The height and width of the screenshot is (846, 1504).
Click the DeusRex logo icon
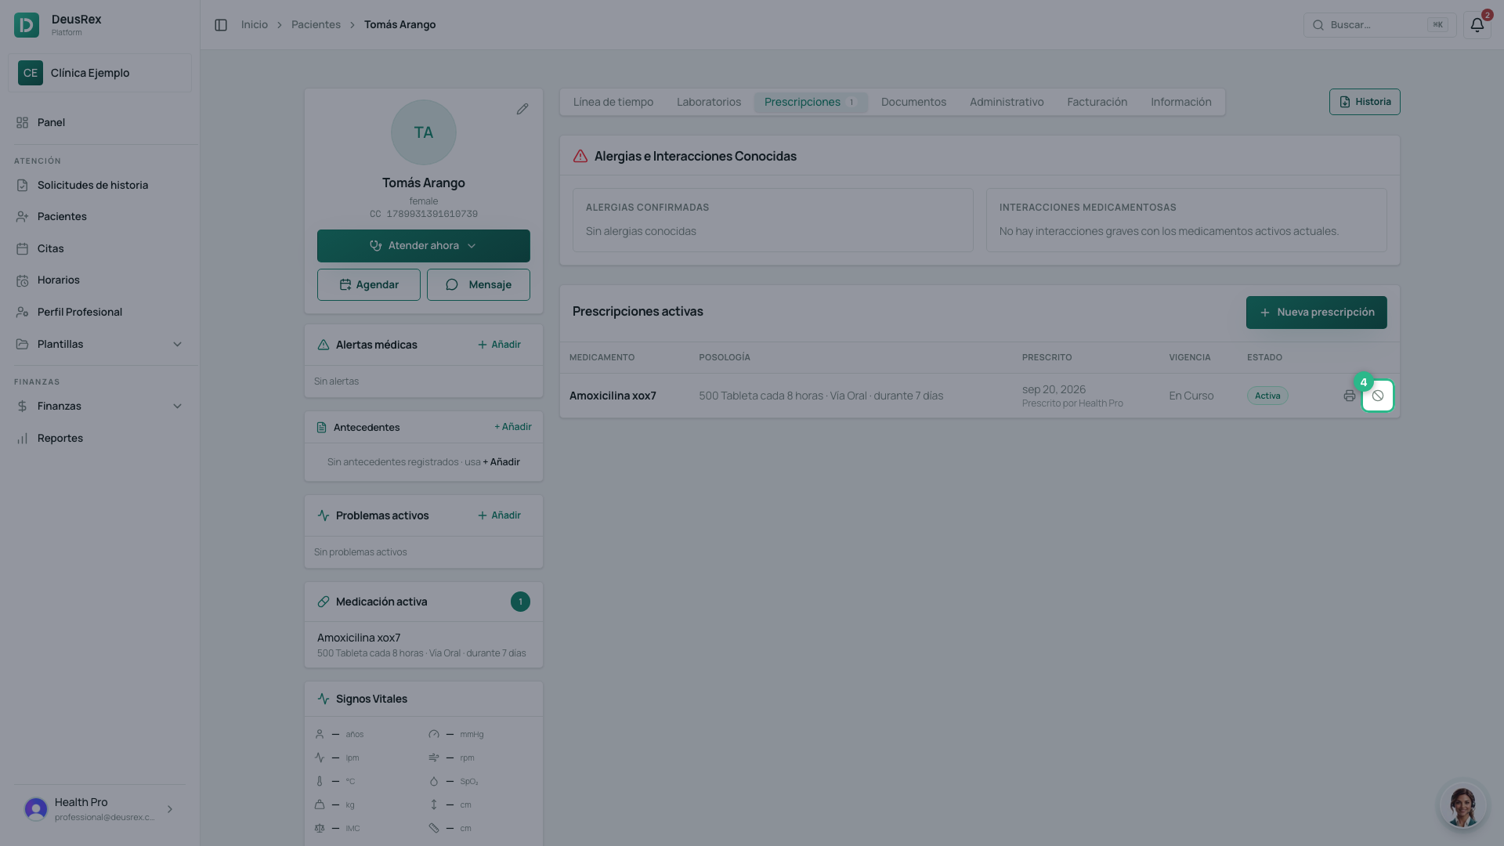(x=27, y=25)
